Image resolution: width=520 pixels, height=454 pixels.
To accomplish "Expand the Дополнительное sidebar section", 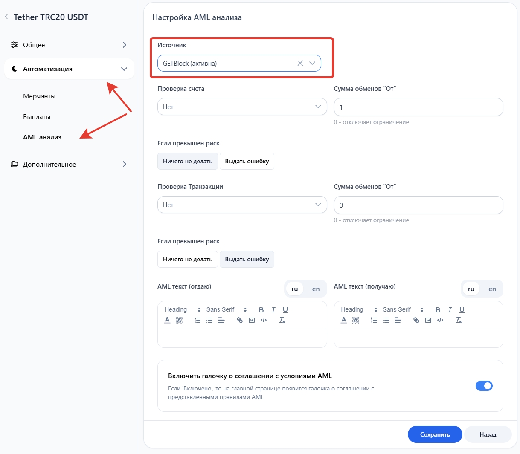I will point(69,164).
